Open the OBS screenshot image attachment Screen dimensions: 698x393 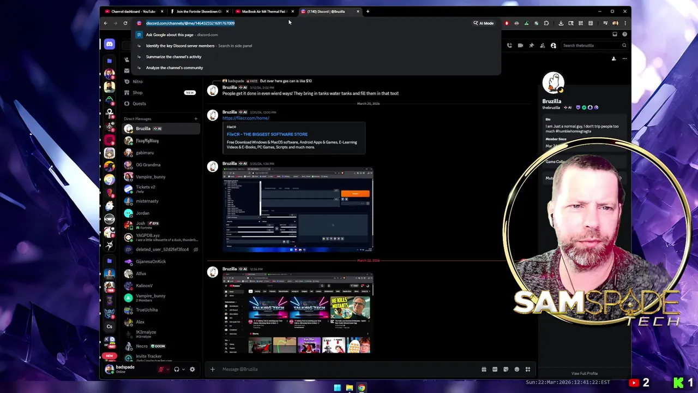click(x=298, y=211)
